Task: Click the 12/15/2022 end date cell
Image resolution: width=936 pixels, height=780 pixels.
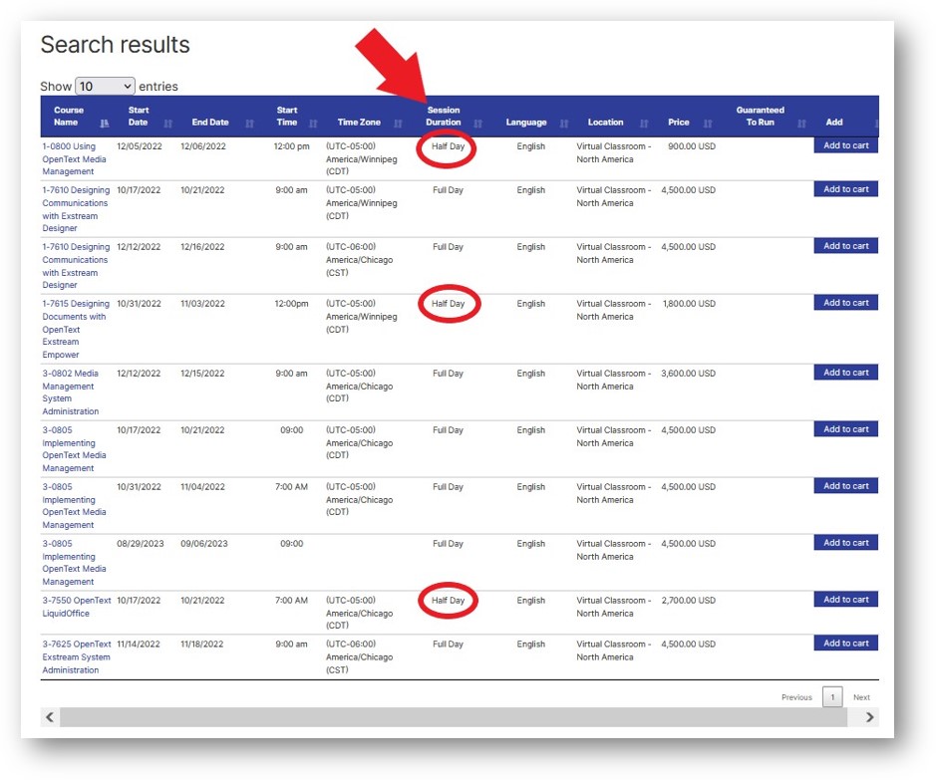Action: [202, 374]
